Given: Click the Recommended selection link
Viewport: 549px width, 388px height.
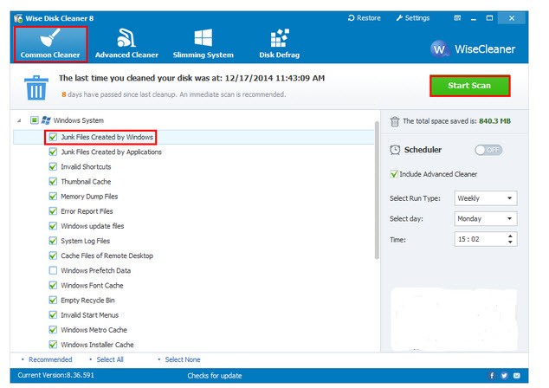Looking at the screenshot, I should click(x=50, y=359).
